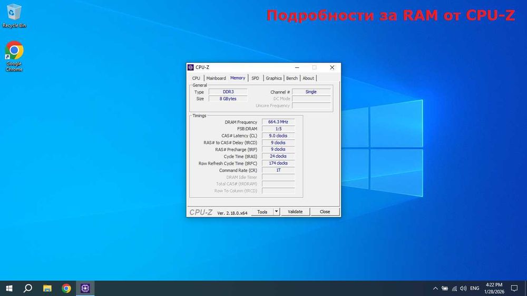527x296 pixels.
Task: Switch to the Mainboard tab
Action: [x=216, y=78]
